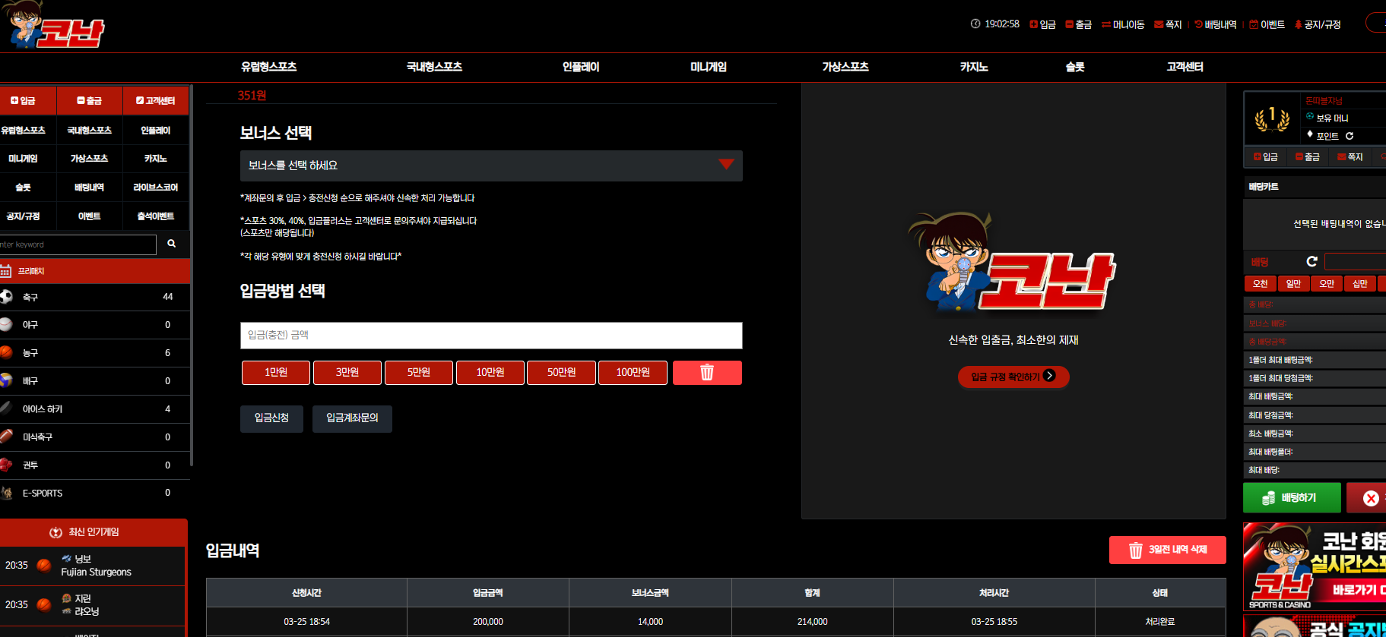1386x637 pixels.
Task: Click the refresh icon next to 포인트
Action: pyautogui.click(x=1350, y=136)
